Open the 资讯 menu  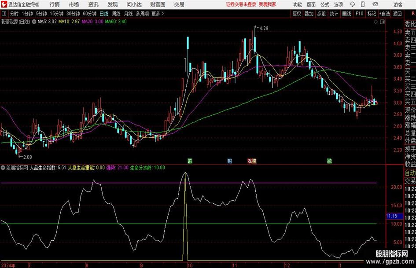[x=93, y=4]
